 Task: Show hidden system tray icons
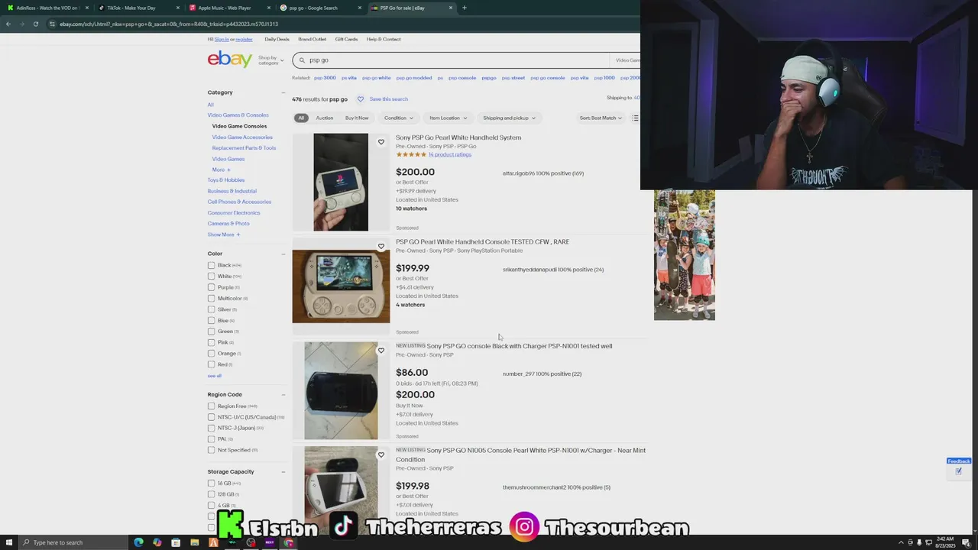click(x=901, y=542)
